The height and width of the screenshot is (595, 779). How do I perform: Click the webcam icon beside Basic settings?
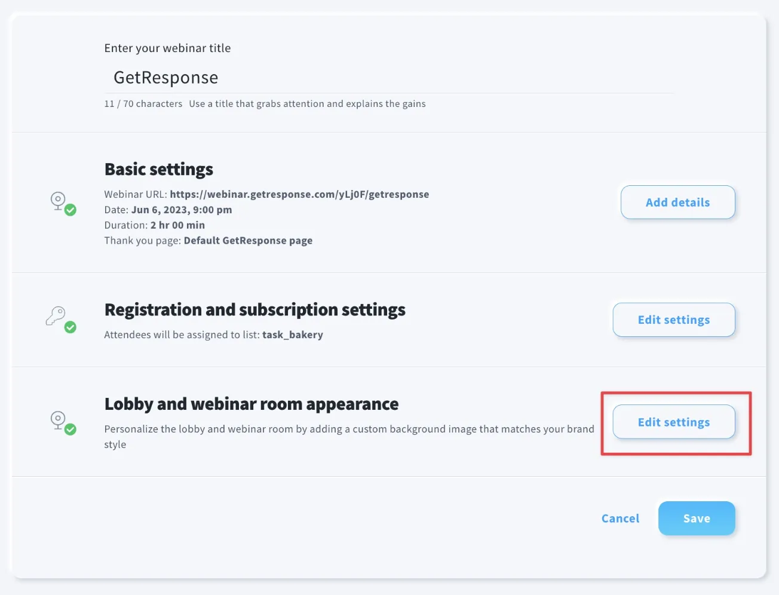tap(58, 201)
